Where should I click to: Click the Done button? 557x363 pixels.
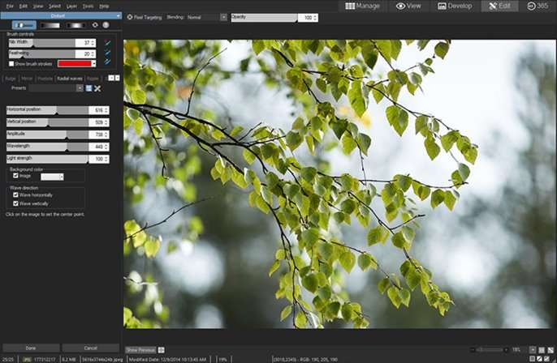click(30, 348)
